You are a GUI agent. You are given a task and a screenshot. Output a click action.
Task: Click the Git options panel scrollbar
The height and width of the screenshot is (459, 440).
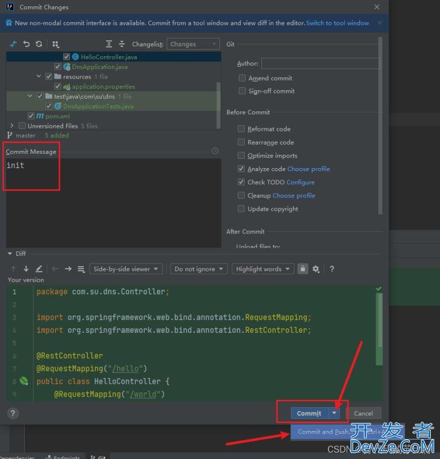point(380,126)
